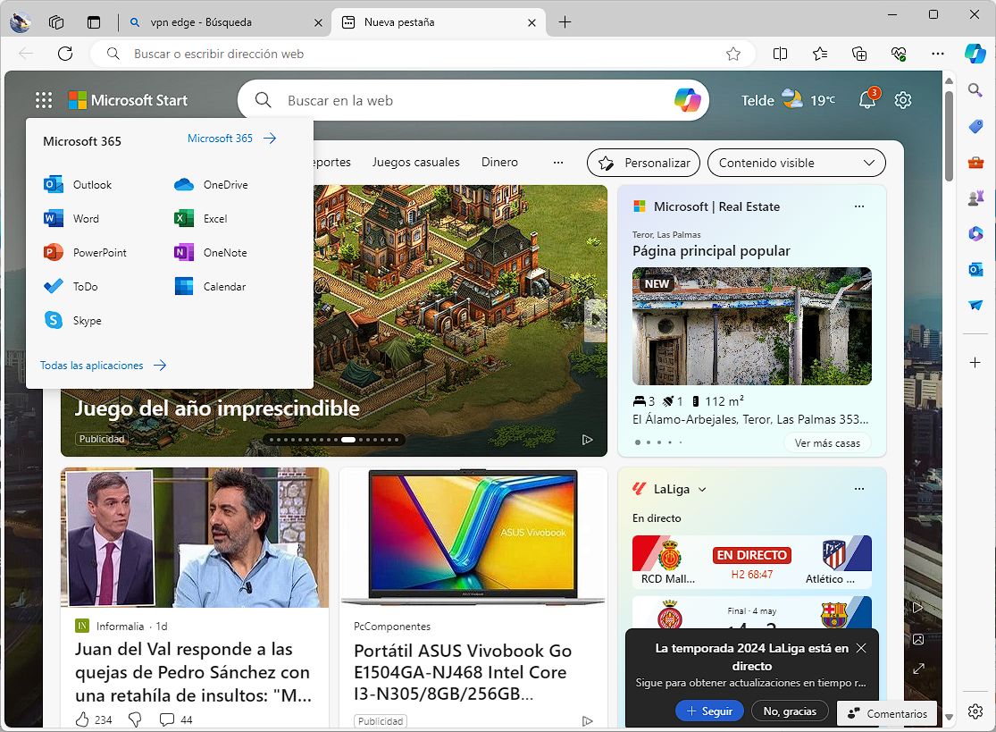Expand the Contenido visible dropdown
Screen dimensions: 996x732
(x=797, y=163)
